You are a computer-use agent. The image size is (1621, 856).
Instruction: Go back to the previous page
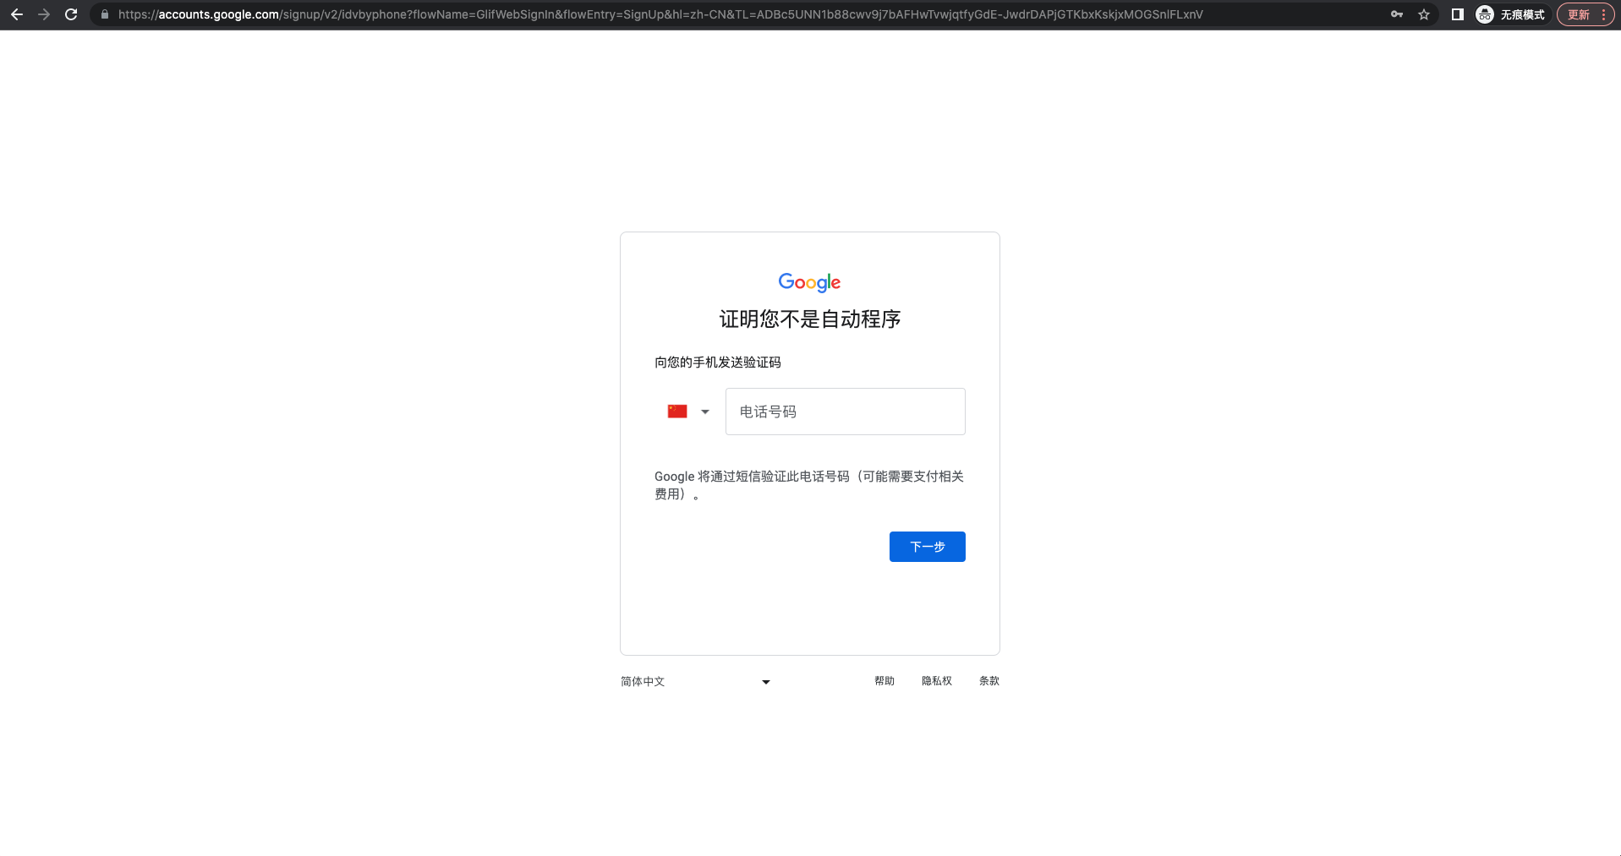coord(17,14)
